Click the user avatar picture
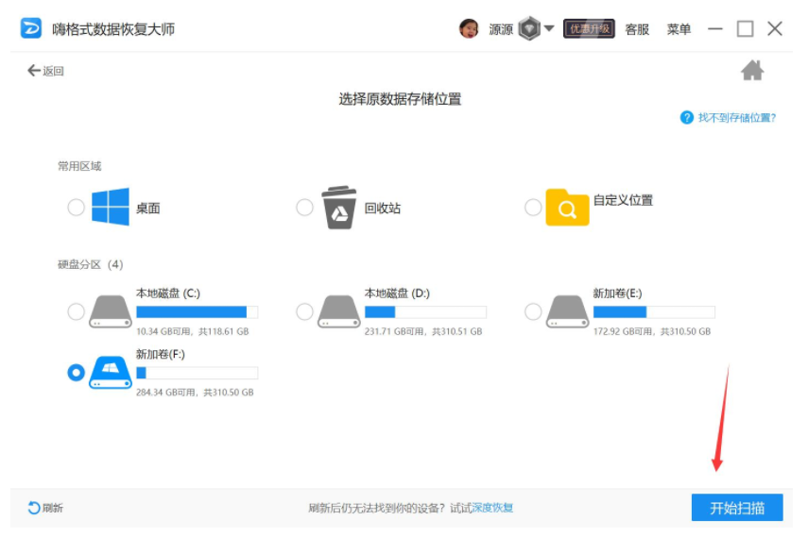This screenshot has height=537, width=808. pos(469,29)
